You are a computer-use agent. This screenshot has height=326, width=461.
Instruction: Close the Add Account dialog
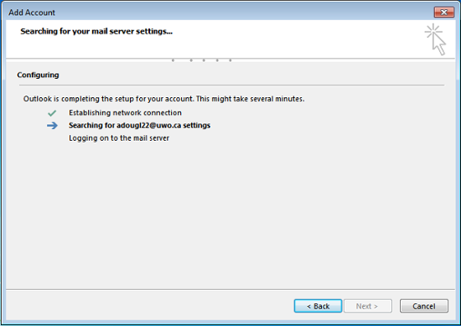point(444,12)
